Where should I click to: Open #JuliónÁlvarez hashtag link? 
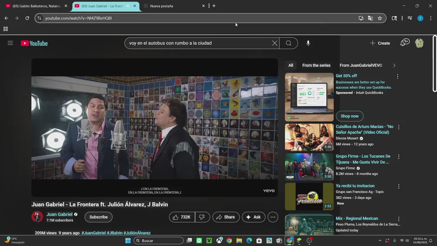point(137,233)
